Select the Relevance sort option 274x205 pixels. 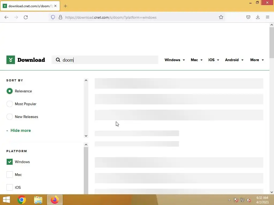point(10,91)
